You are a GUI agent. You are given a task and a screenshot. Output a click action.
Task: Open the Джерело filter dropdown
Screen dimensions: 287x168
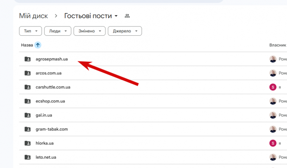(125, 31)
